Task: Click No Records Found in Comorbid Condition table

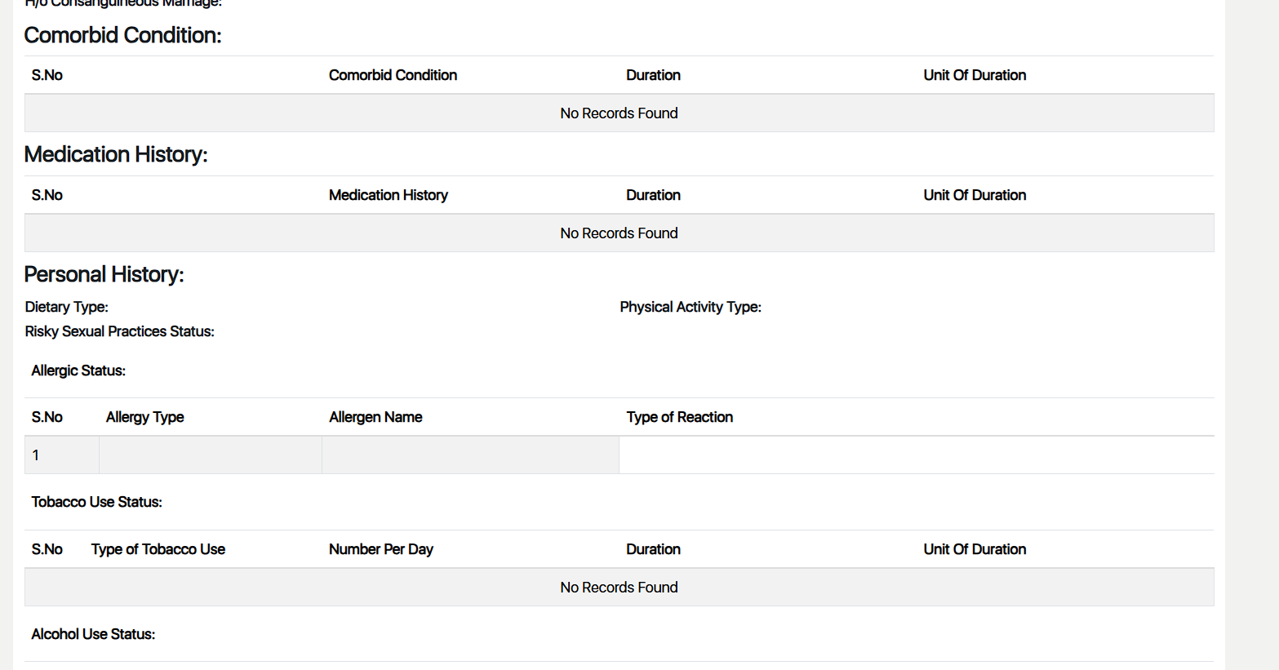Action: [619, 113]
